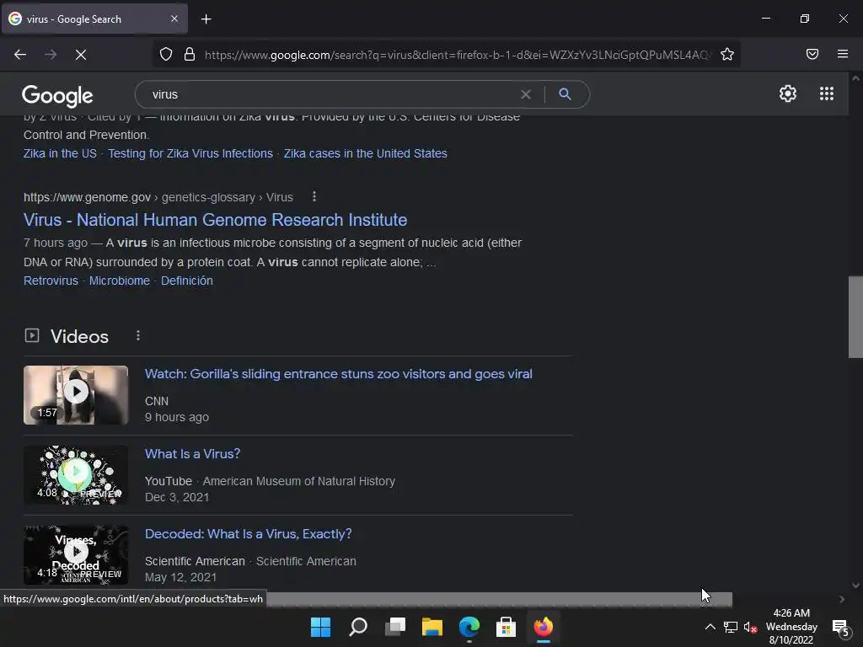Stop loading the page
Viewport: 863px width, 647px height.
[x=81, y=55]
